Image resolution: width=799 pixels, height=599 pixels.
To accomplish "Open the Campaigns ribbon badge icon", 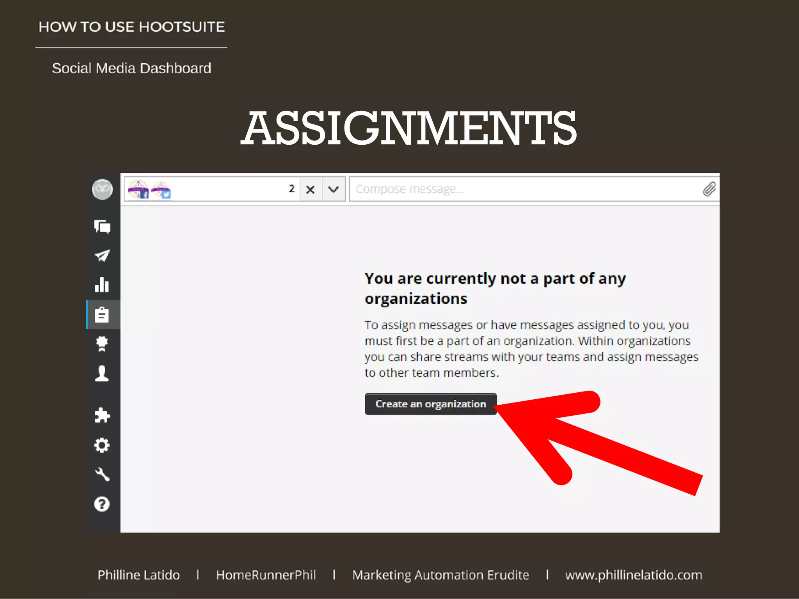I will point(102,344).
